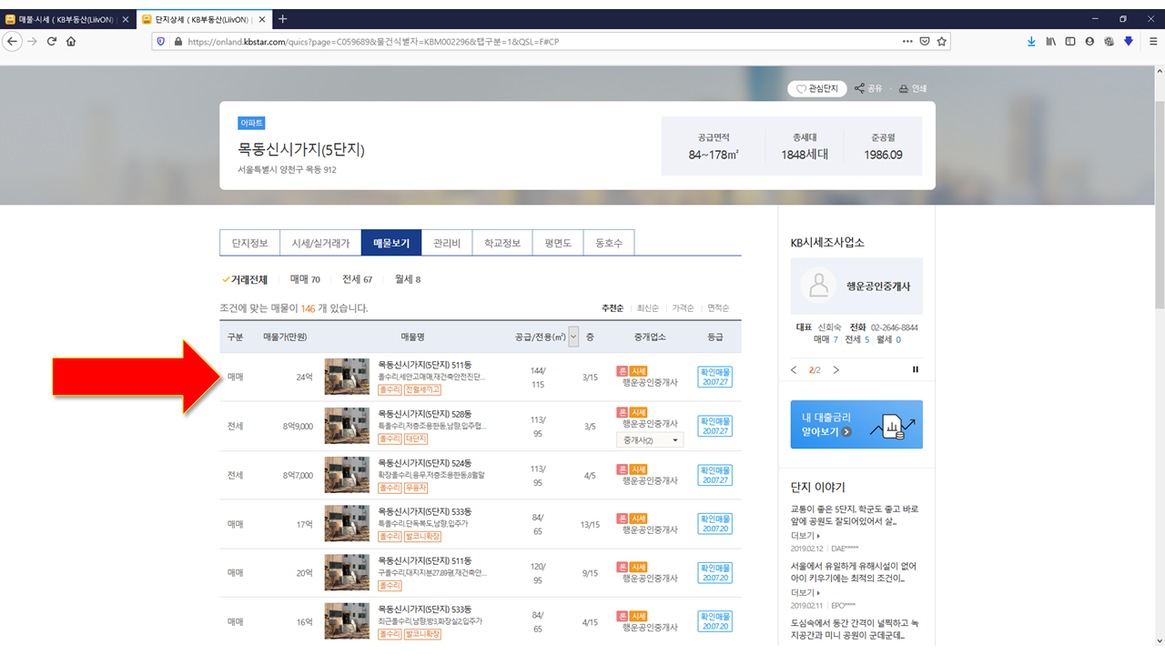The height and width of the screenshot is (655, 1165).
Task: Expand first review with 더보기
Action: 806,536
